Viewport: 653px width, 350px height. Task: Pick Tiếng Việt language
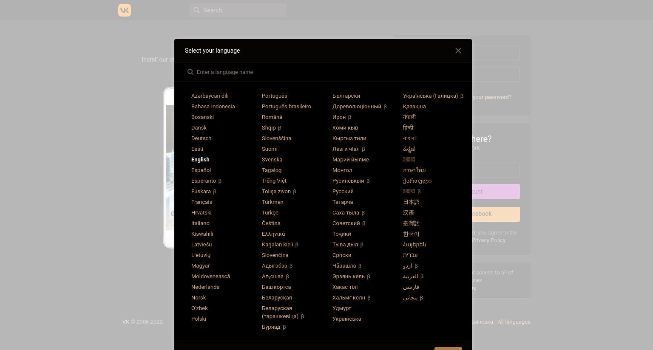click(274, 181)
